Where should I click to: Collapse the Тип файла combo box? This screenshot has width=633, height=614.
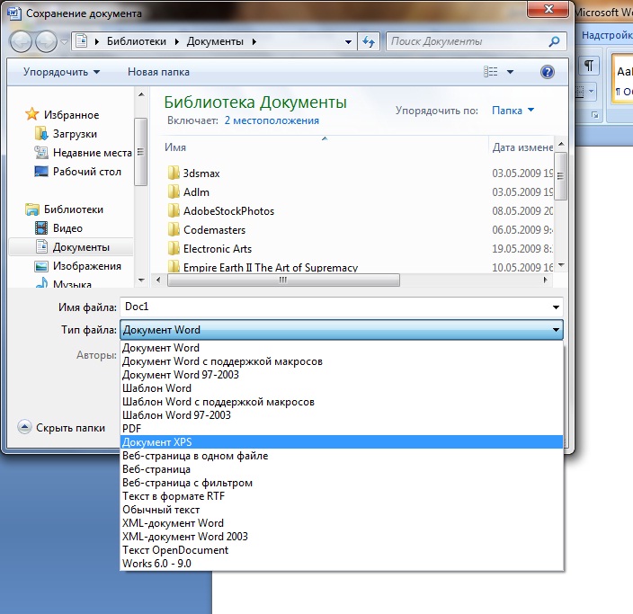(x=556, y=330)
